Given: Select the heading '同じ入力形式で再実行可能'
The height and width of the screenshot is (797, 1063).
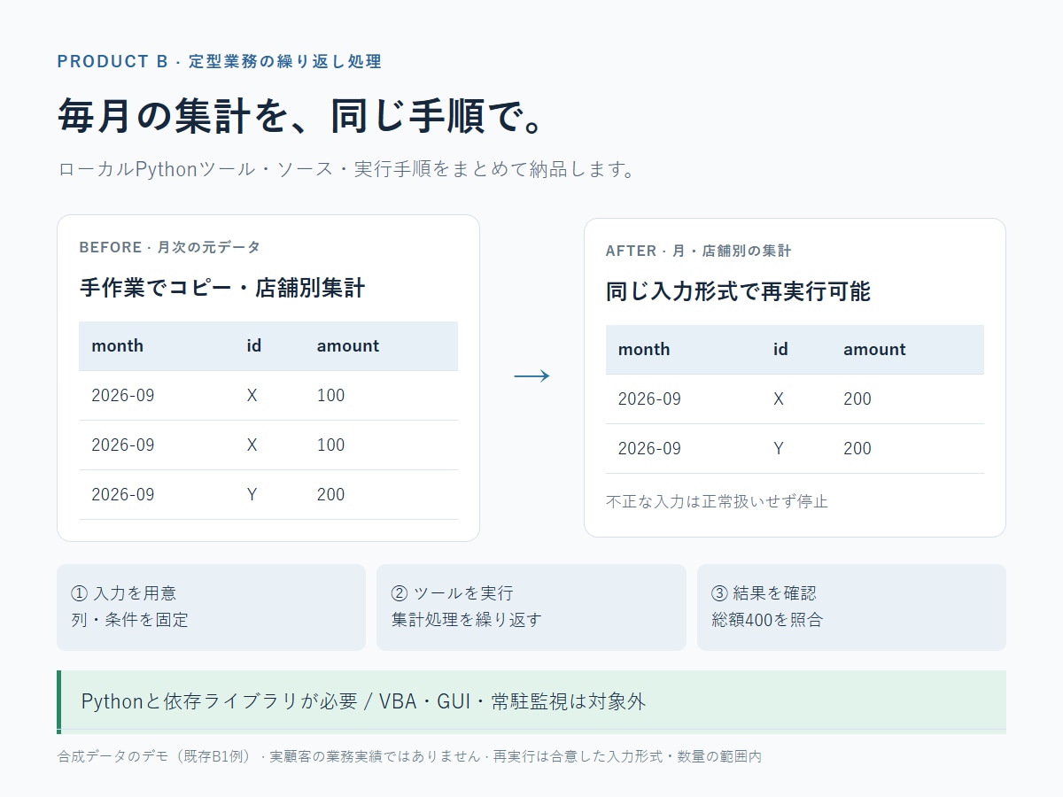Looking at the screenshot, I should [x=739, y=291].
